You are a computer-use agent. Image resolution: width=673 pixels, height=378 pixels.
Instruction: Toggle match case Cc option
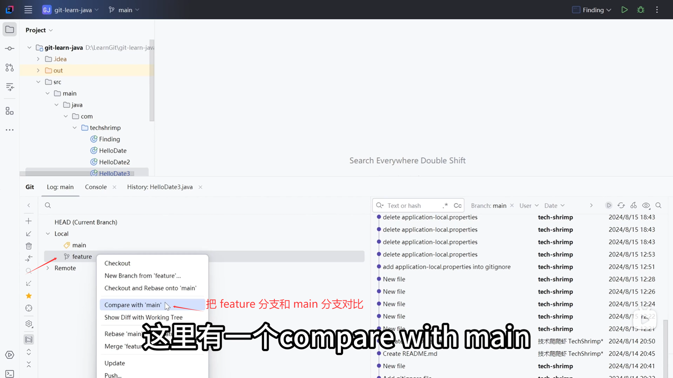pos(457,205)
